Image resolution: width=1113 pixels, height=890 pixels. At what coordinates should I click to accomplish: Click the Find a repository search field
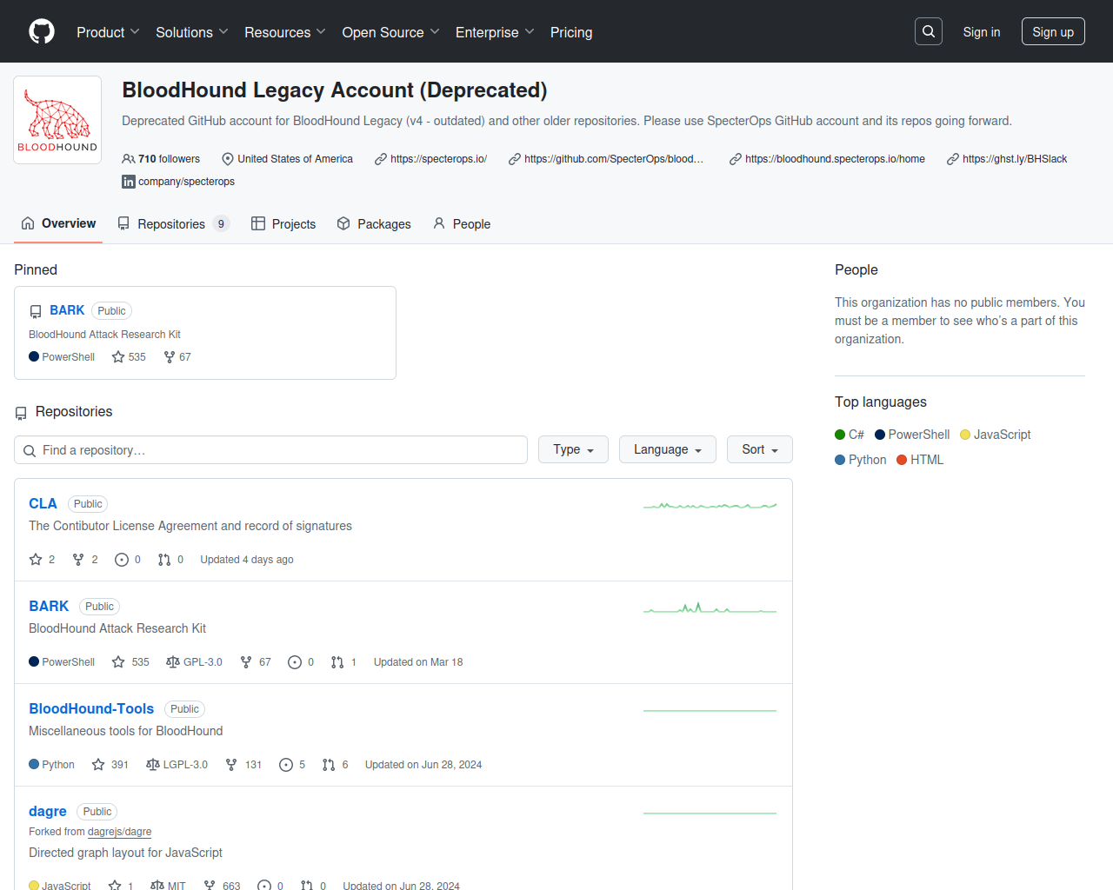pos(270,450)
